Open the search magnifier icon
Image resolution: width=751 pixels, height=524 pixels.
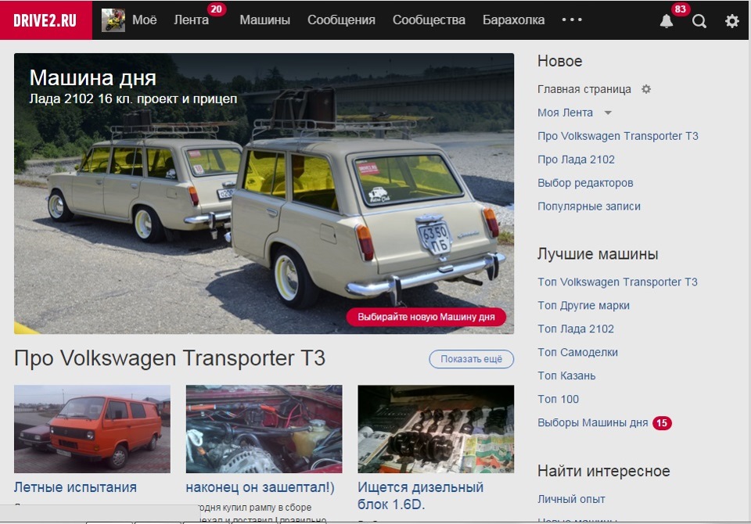tap(699, 21)
